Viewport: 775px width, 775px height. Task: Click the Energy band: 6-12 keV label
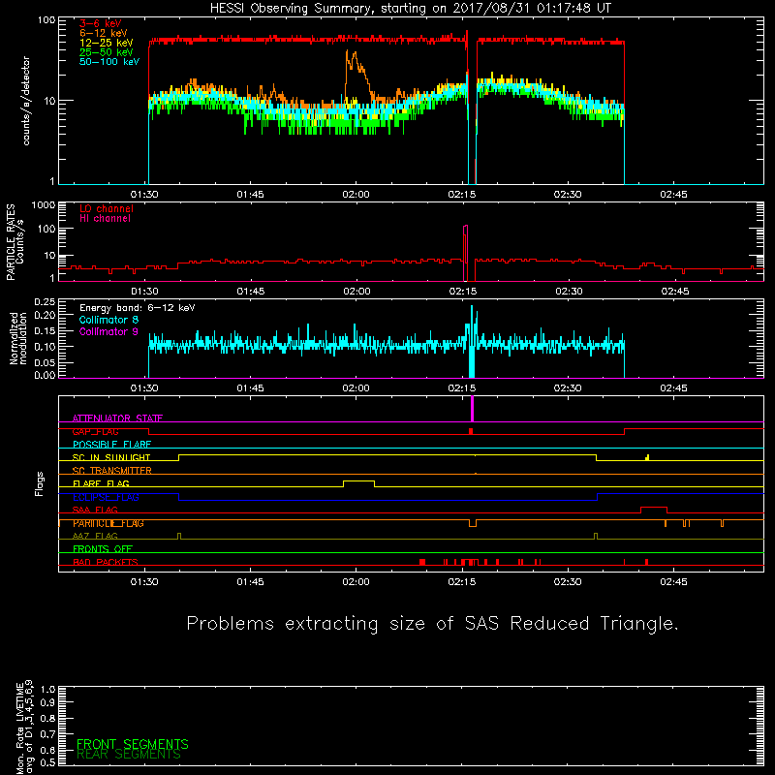(x=138, y=308)
